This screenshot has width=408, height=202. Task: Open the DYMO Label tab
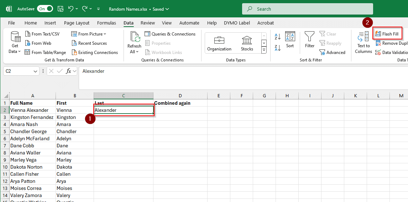(x=237, y=23)
